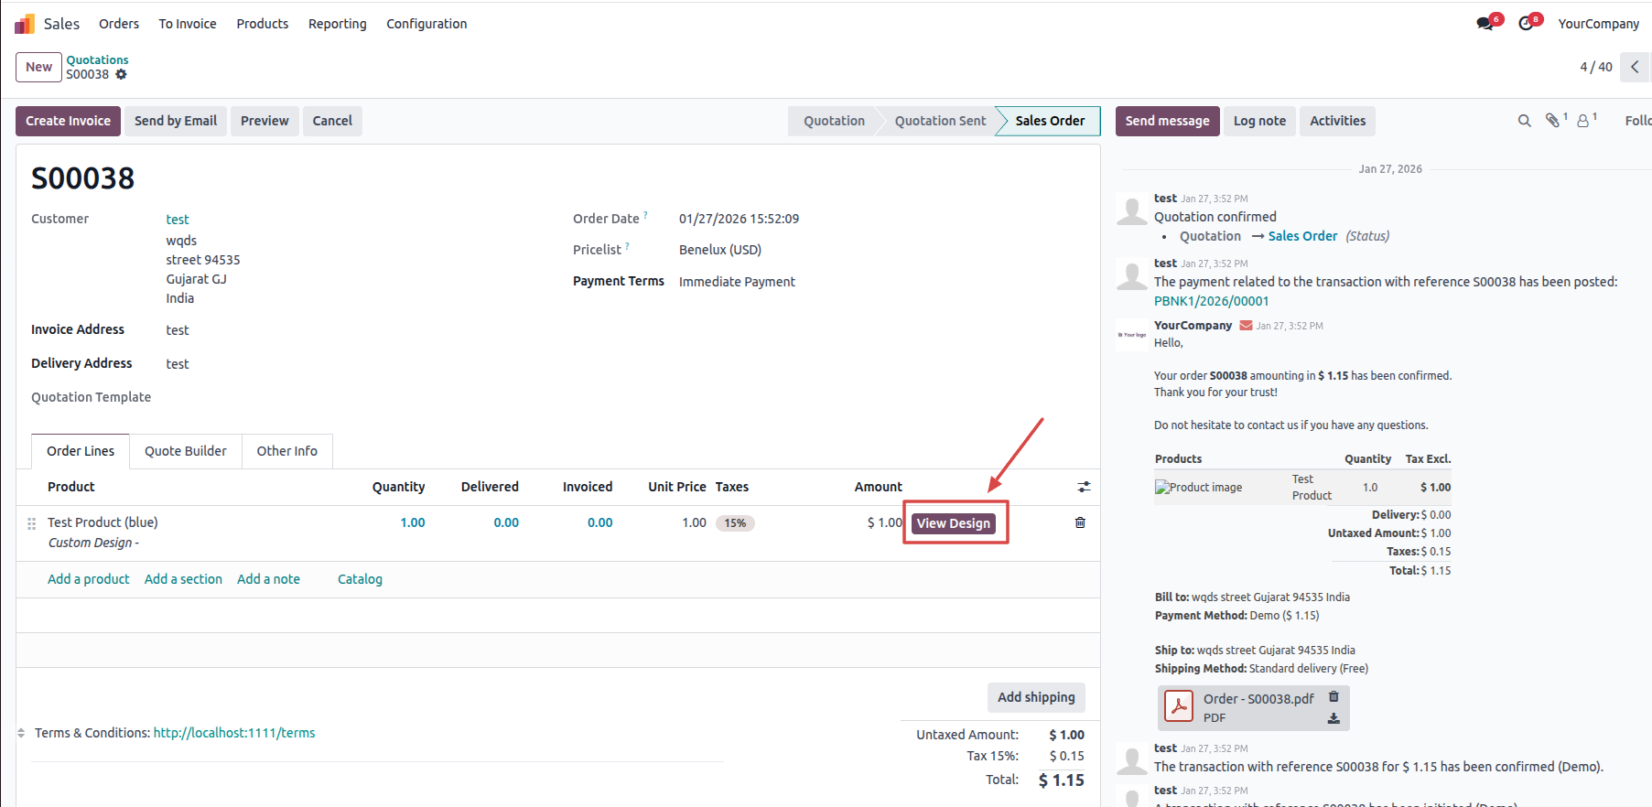Viewport: 1652px width, 807px height.
Task: Switch to the Quote Builder tab
Action: [x=186, y=451]
